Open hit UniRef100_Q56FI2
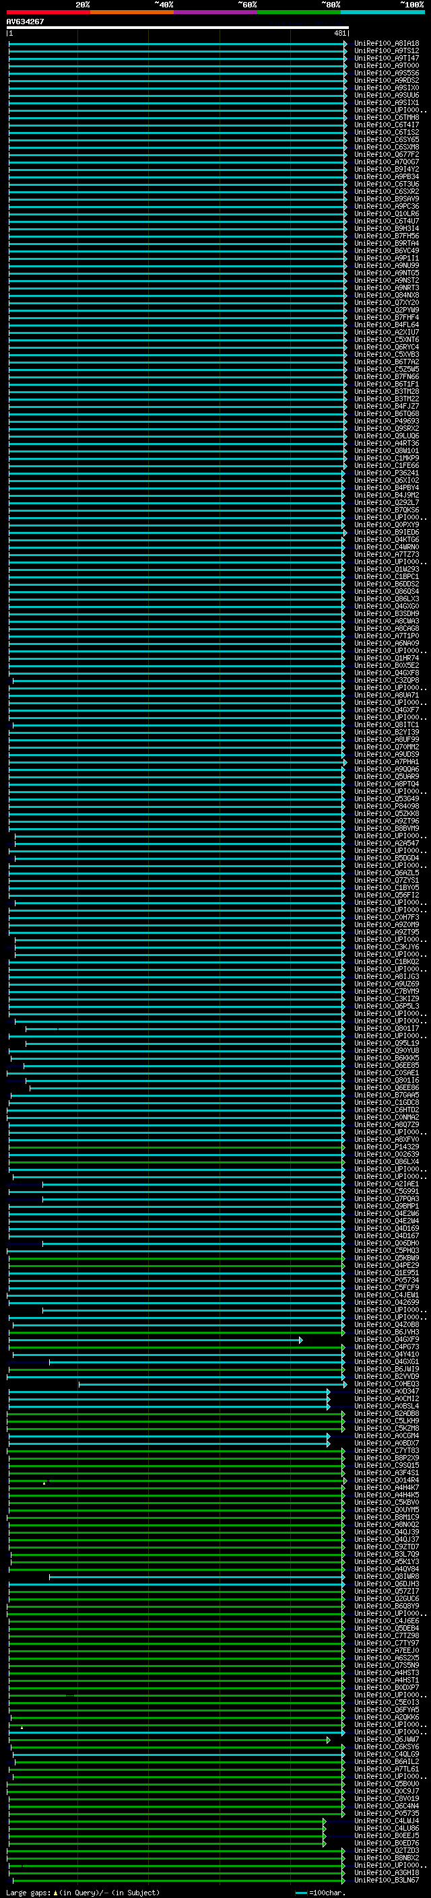The height and width of the screenshot is (1898, 431). pos(387,895)
